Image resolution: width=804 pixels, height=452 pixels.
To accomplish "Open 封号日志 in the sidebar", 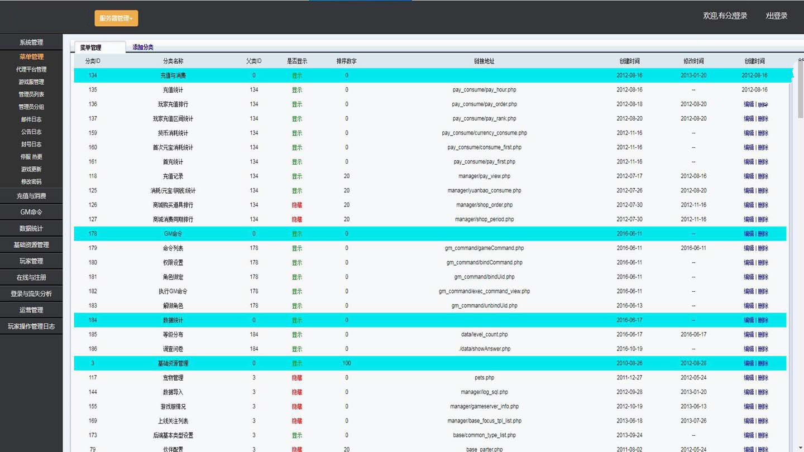I will tap(31, 145).
